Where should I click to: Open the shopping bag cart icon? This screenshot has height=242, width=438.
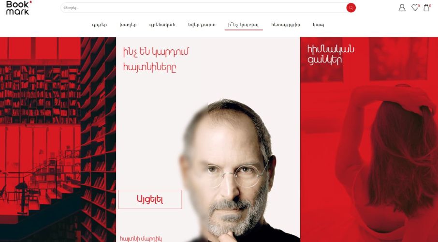click(427, 8)
